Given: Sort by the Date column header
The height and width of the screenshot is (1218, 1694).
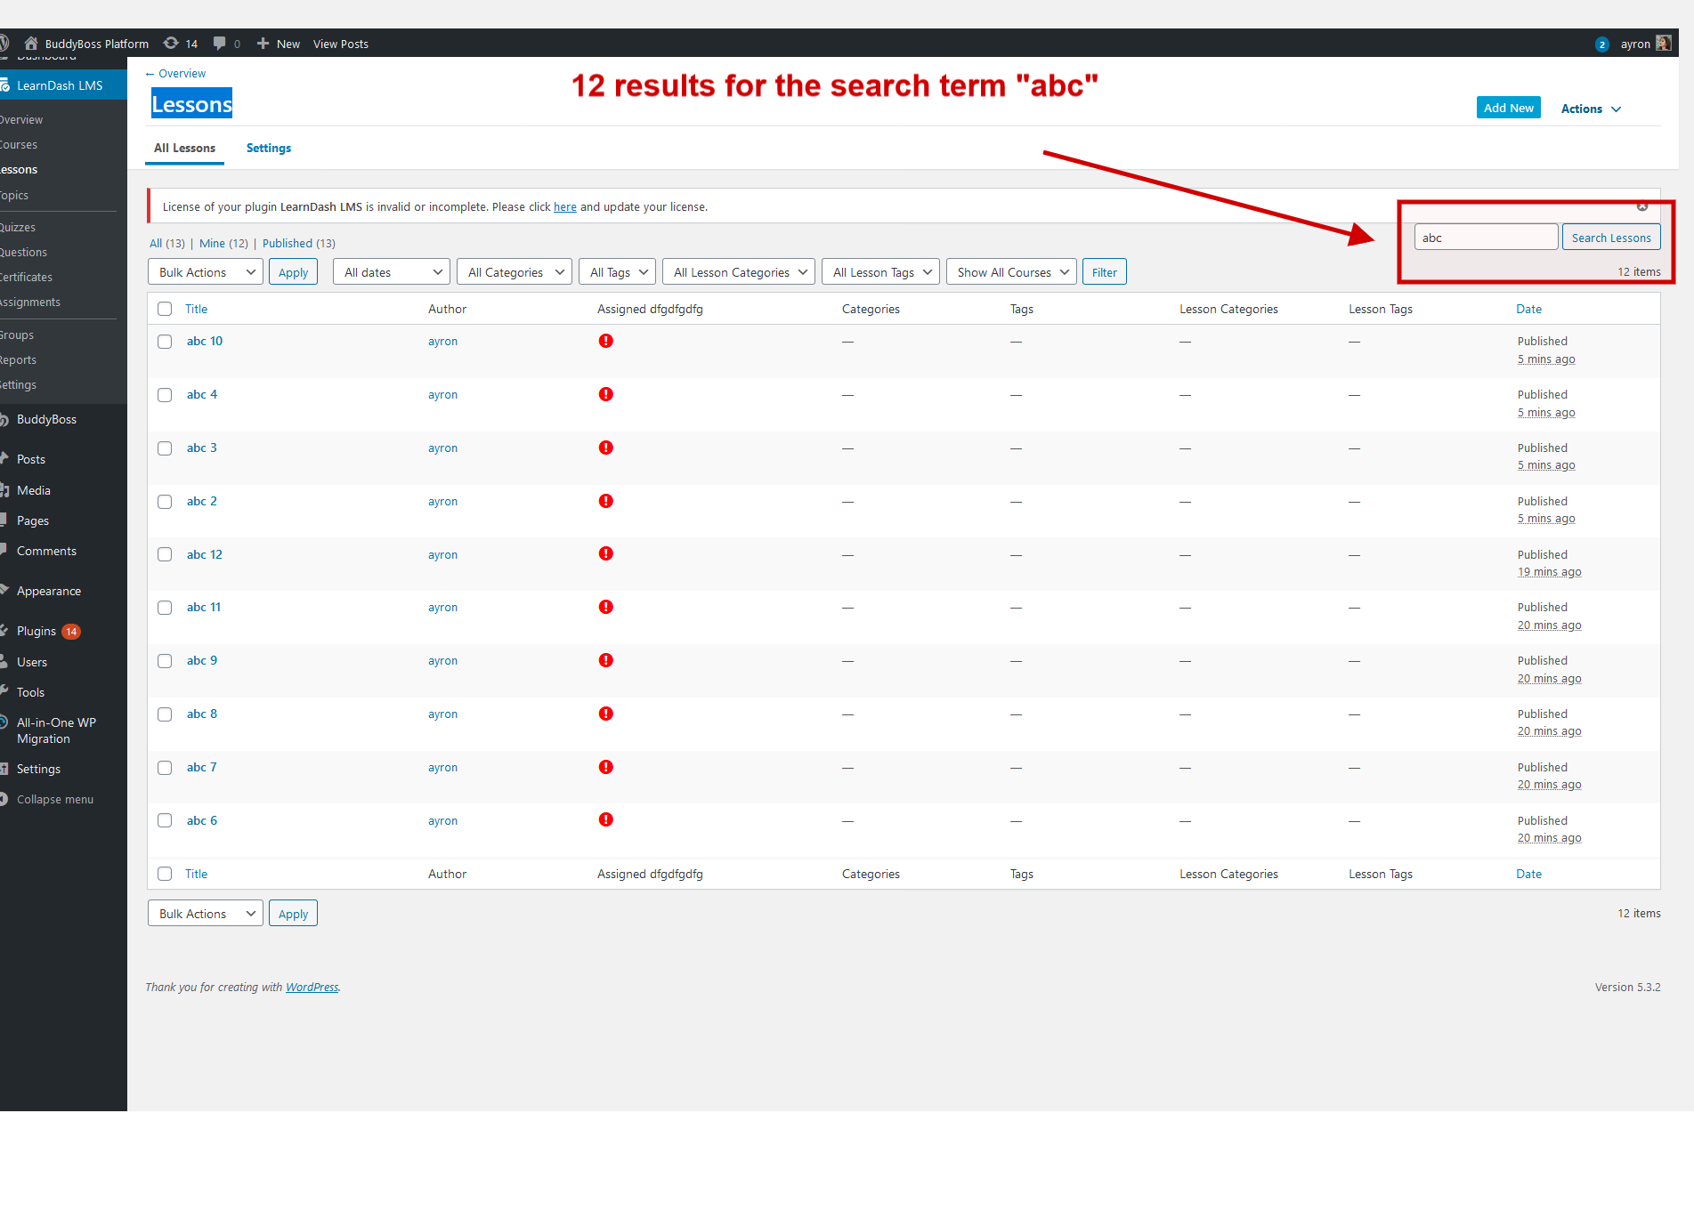Looking at the screenshot, I should point(1529,309).
